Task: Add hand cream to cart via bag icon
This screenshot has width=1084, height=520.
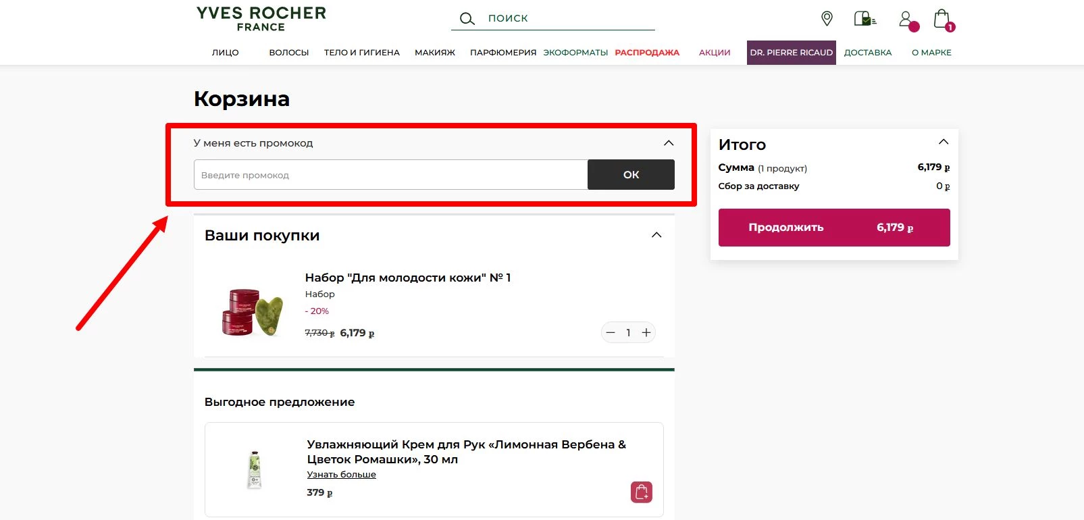Action: pyautogui.click(x=641, y=492)
